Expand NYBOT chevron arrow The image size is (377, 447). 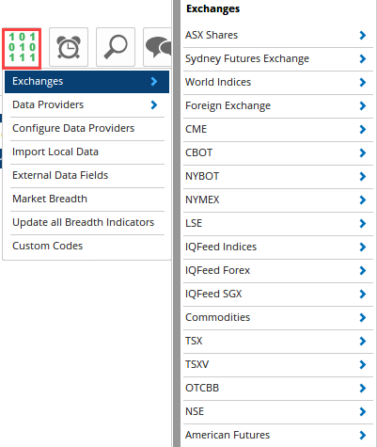click(x=363, y=176)
